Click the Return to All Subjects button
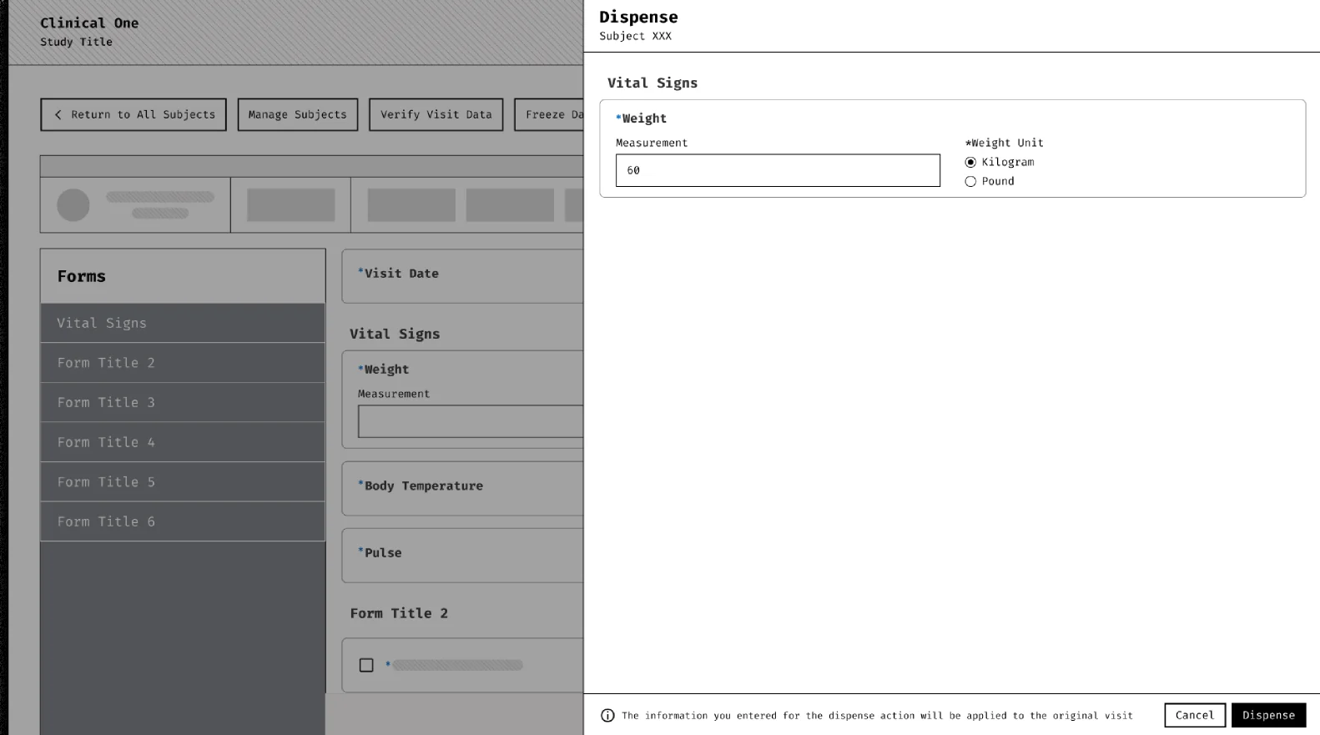 point(134,114)
